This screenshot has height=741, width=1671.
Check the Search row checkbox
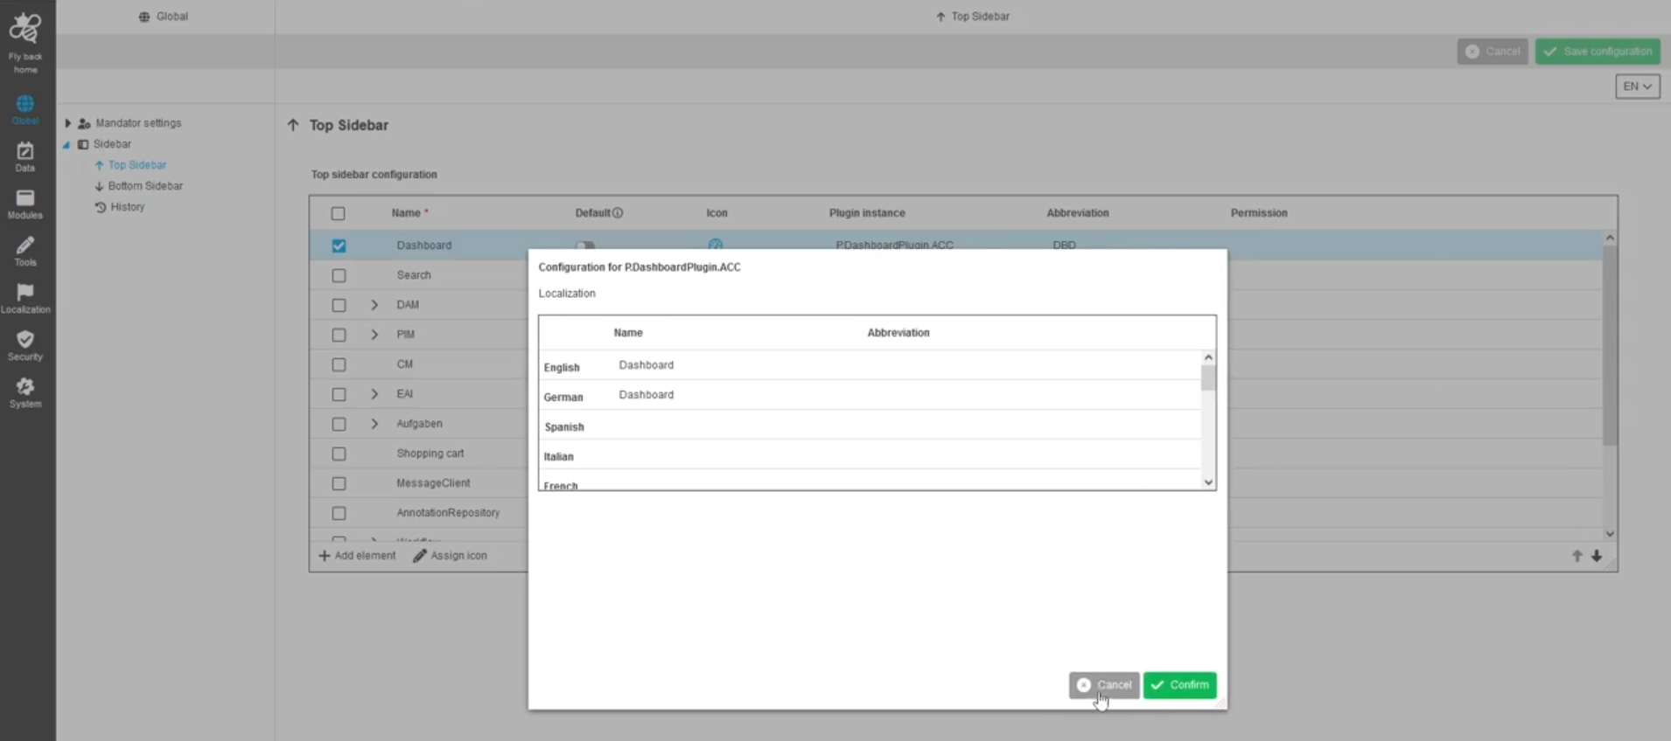(339, 276)
